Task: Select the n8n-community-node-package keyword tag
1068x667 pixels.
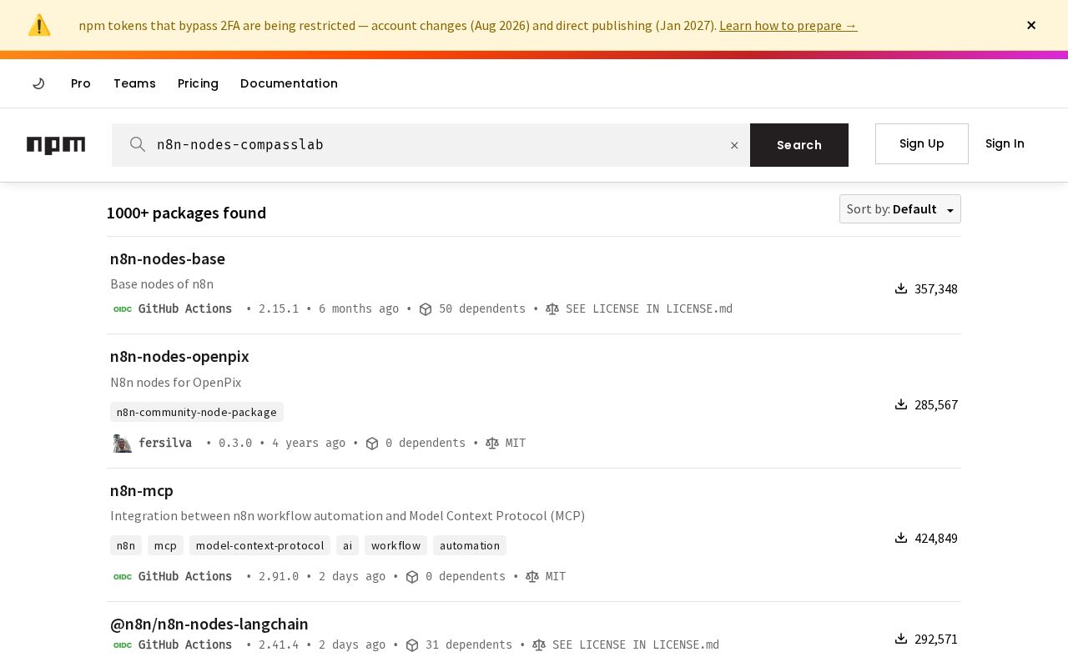Action: pos(197,412)
